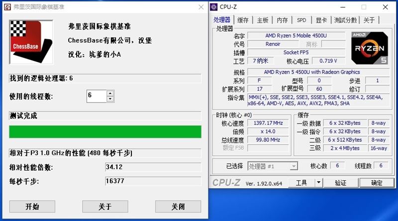Switch to the 主板 tab
Viewport: 398px width, 221px height.
[x=263, y=20]
